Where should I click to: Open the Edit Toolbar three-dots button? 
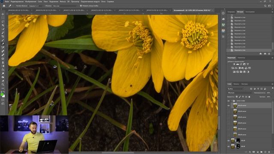pos(3,88)
